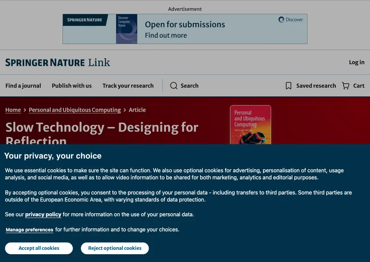Accept all cookies
Image resolution: width=370 pixels, height=262 pixels.
pos(39,249)
